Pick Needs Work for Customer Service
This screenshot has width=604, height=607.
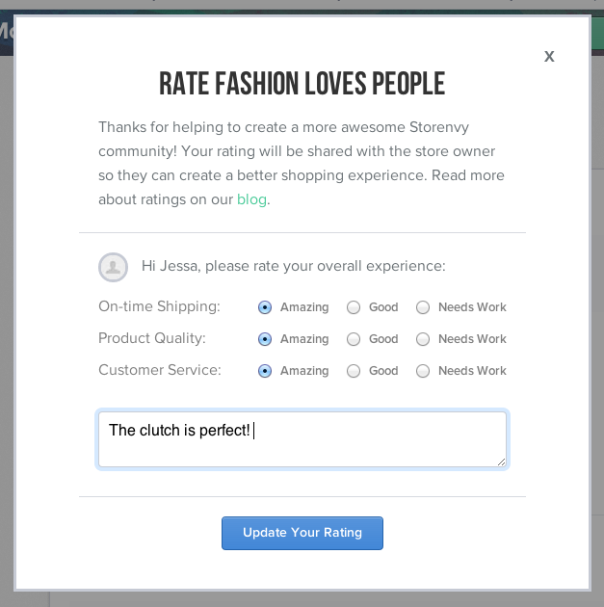[423, 371]
